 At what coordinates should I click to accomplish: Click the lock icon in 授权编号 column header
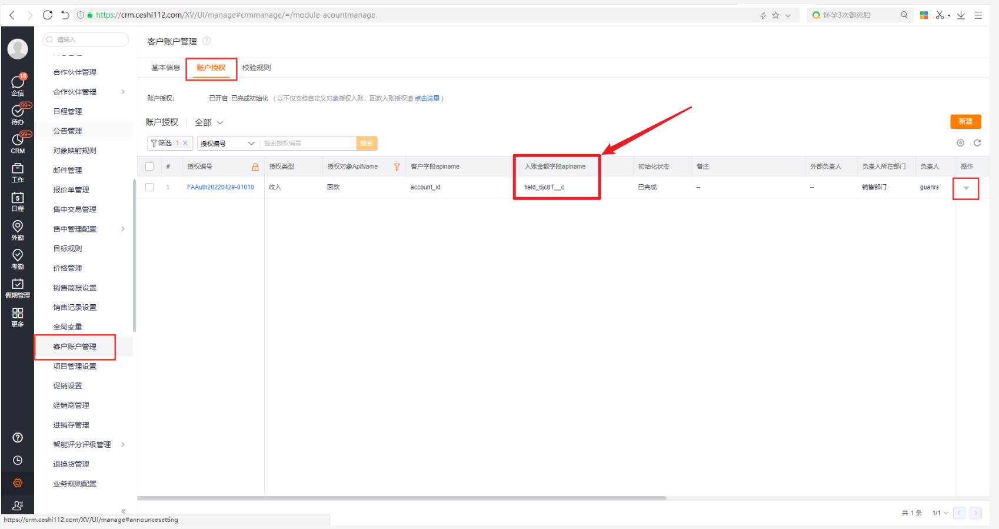pos(255,167)
